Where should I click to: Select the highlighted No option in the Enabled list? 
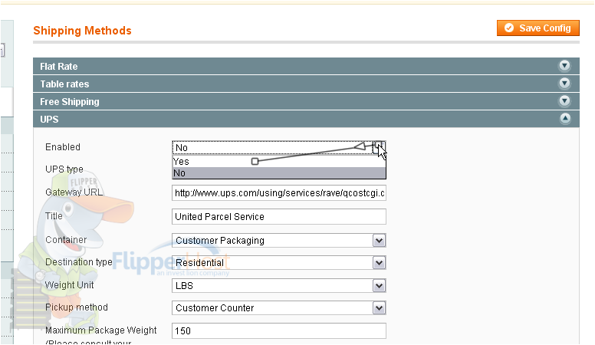point(279,173)
